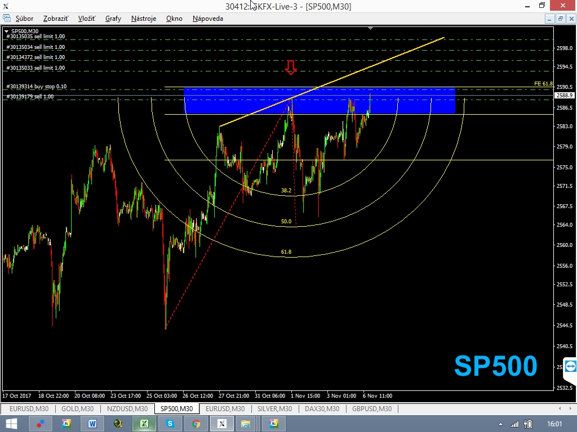This screenshot has width=577, height=432.
Task: Open the Windows Start menu
Action: point(11,424)
